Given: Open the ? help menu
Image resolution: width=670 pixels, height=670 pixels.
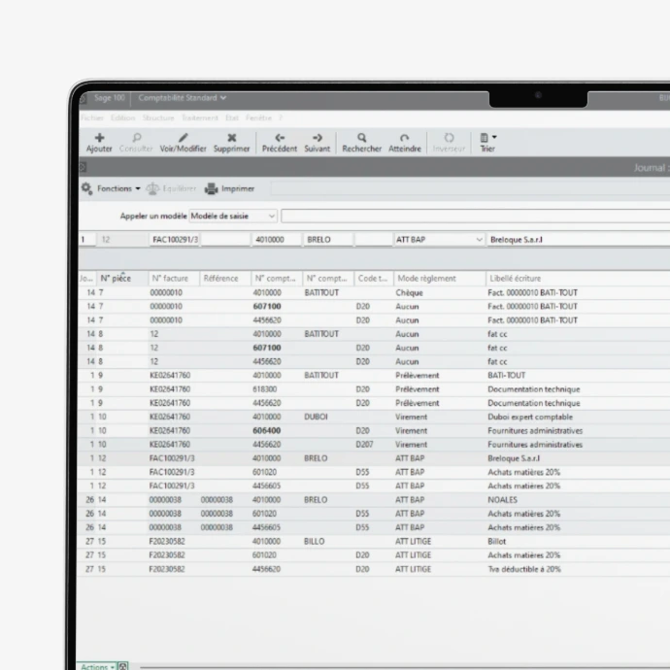Looking at the screenshot, I should tap(281, 117).
